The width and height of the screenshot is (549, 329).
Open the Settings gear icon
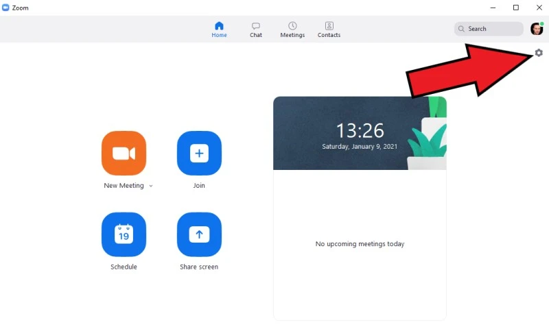pyautogui.click(x=539, y=53)
